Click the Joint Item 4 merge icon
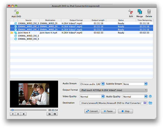The width and height of the screenshot is (163, 128). click(x=16, y=33)
